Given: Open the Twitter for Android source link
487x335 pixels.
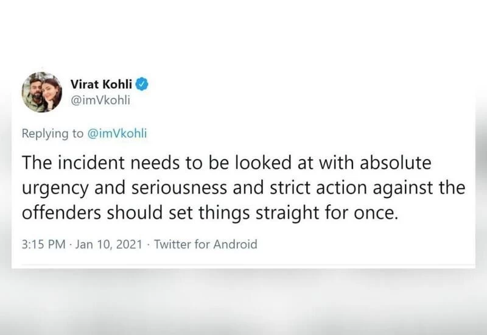Looking at the screenshot, I should 206,245.
